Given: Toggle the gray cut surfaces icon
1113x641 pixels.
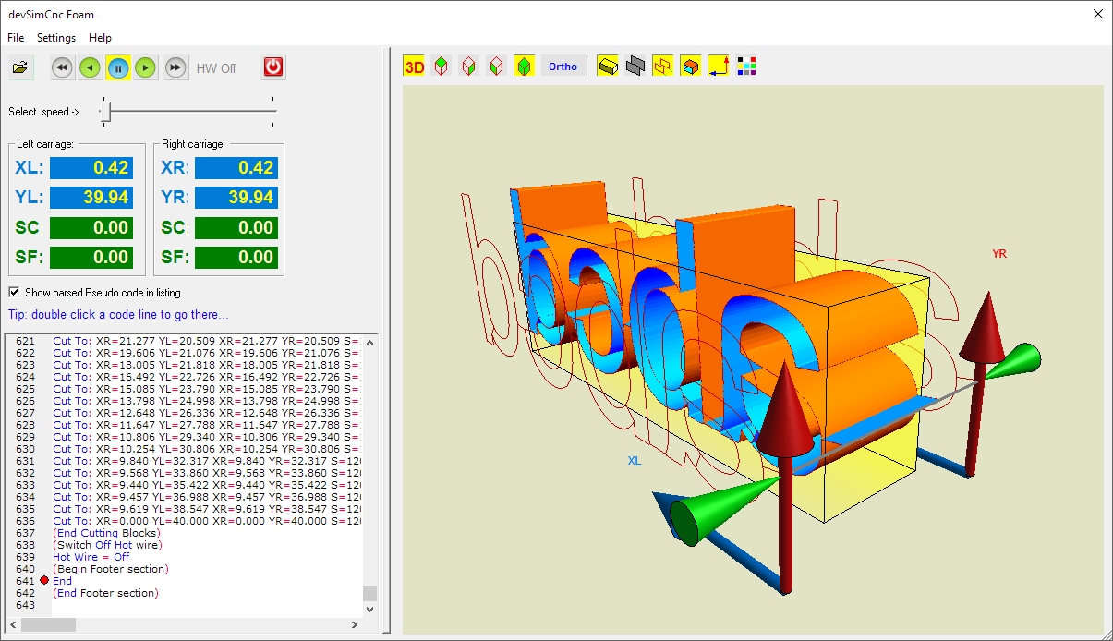Looking at the screenshot, I should (x=635, y=66).
